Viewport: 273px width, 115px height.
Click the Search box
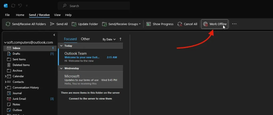pos(94,6)
